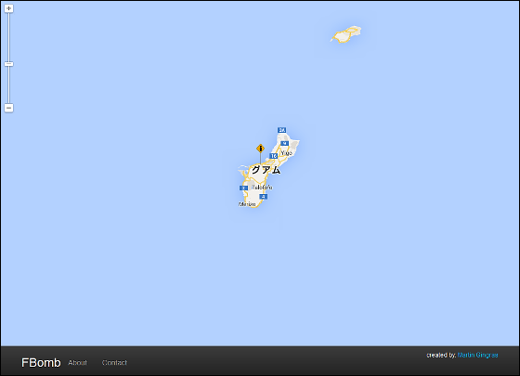Click the グアム island label
Viewport: 520px width, 376px height.
click(266, 170)
